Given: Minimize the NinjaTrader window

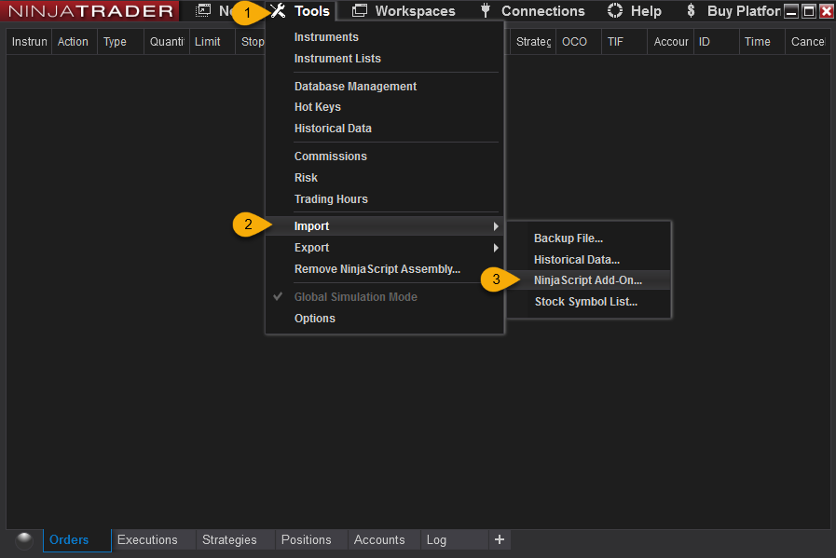Looking at the screenshot, I should click(x=792, y=10).
